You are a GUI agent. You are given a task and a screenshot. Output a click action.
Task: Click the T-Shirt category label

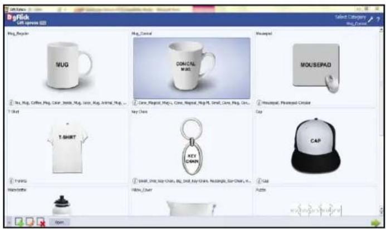[13, 112]
